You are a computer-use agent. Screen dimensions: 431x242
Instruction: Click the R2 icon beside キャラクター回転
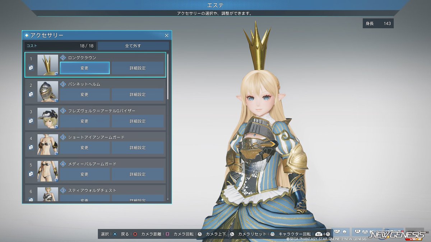coord(318,234)
